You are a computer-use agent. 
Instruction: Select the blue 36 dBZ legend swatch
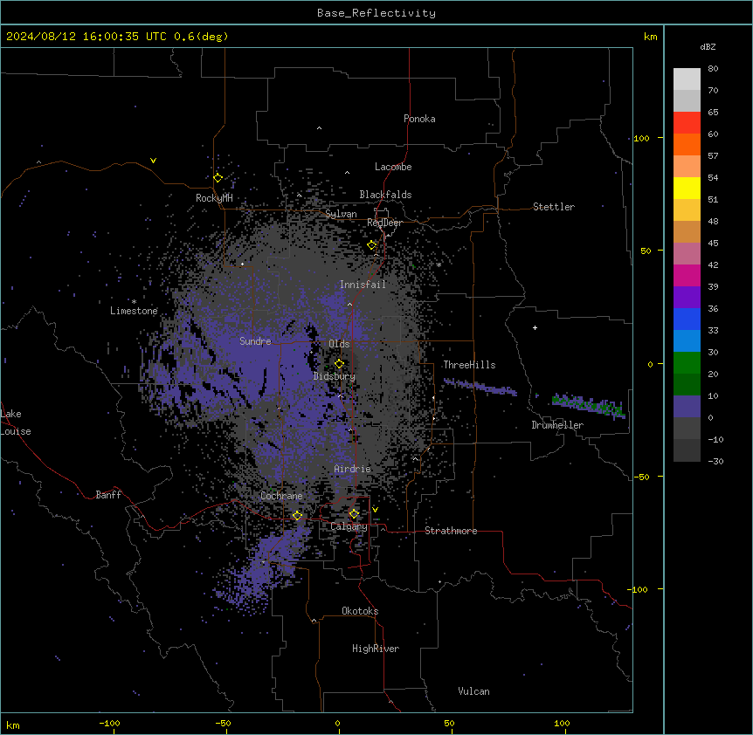click(x=687, y=319)
